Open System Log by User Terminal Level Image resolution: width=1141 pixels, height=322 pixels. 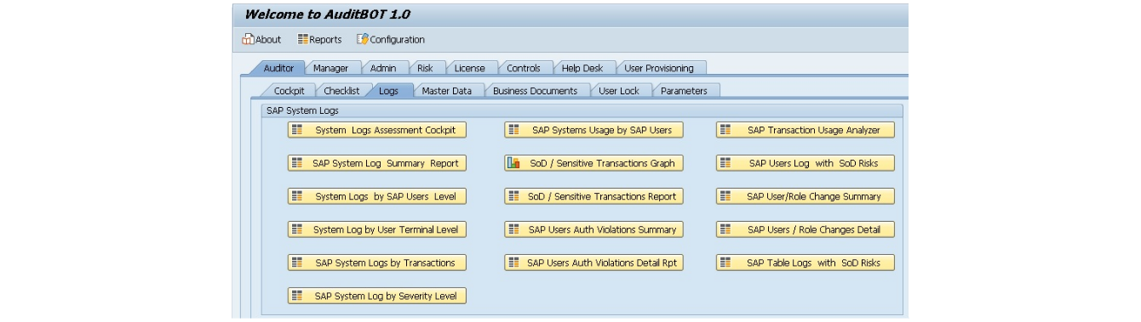coord(377,229)
